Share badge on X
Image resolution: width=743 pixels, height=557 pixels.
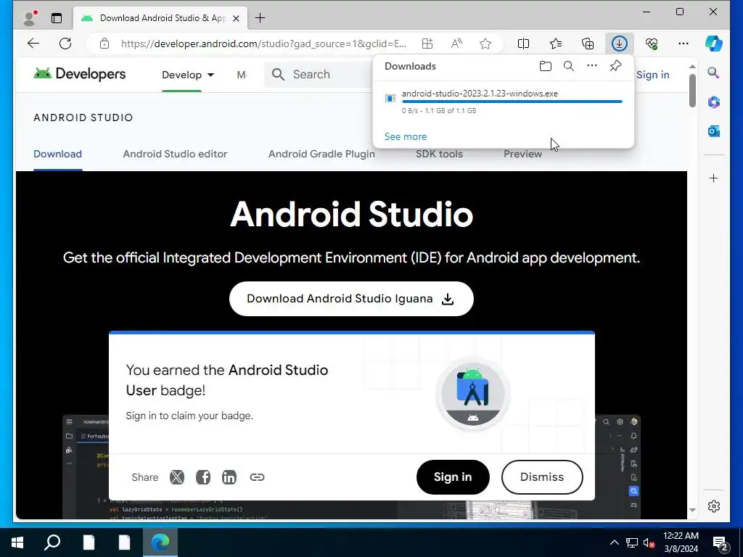(x=177, y=477)
